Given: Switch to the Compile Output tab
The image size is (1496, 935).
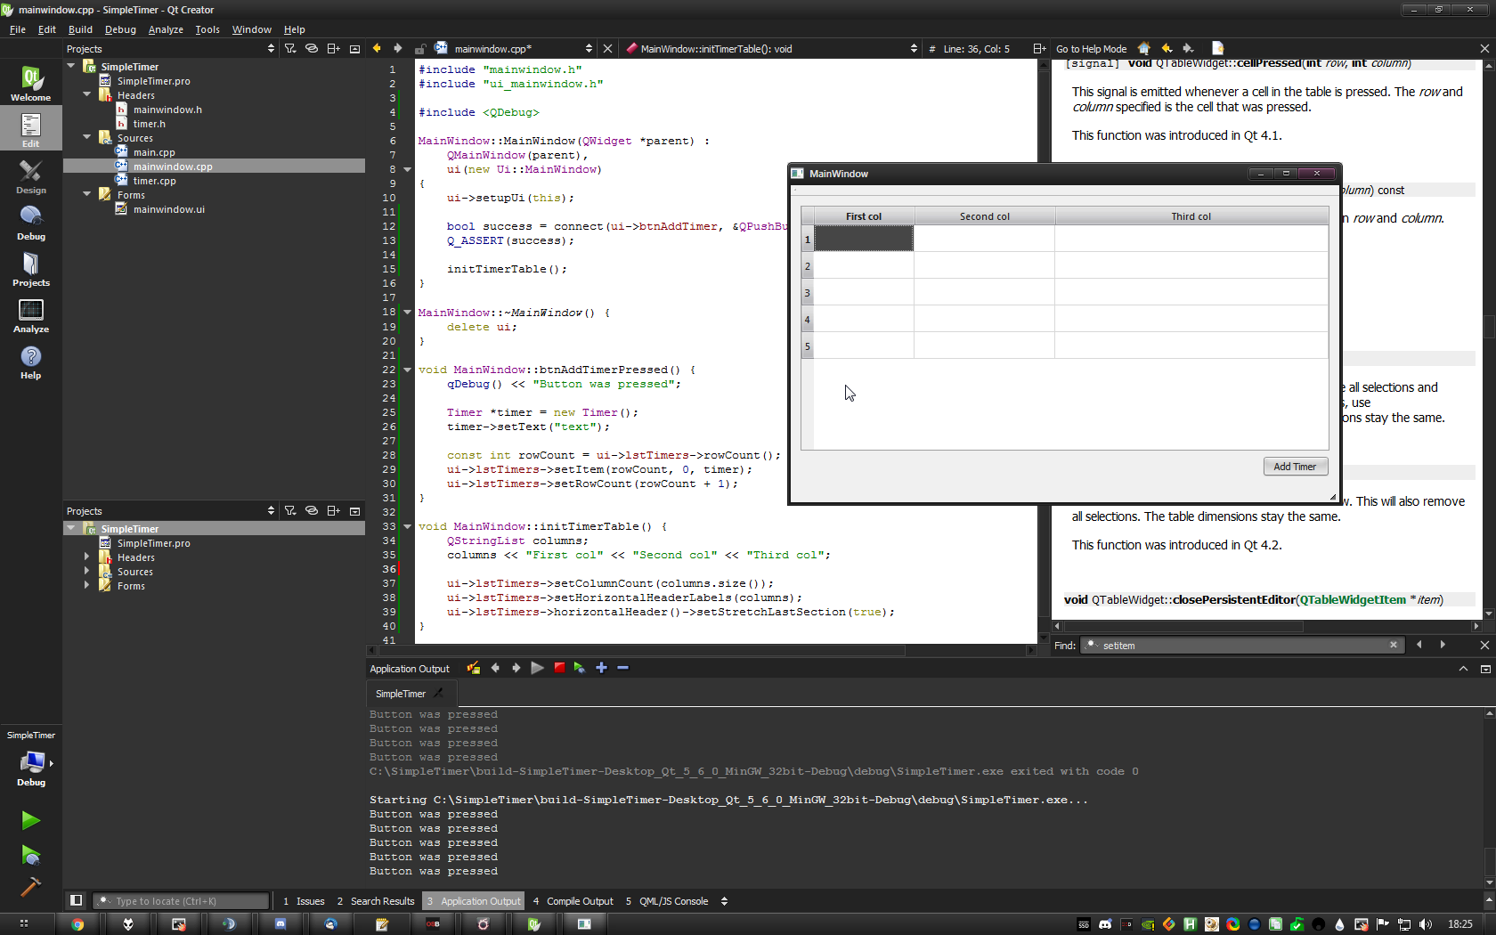Looking at the screenshot, I should [x=579, y=901].
